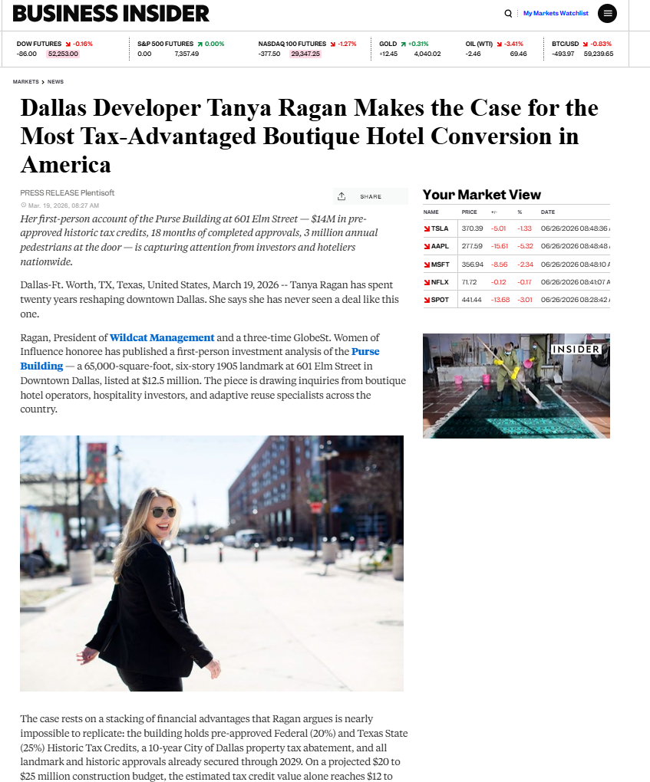Screen dimensions: 650x782
Task: Click the red down arrow next to TSLA
Action: [x=427, y=229]
